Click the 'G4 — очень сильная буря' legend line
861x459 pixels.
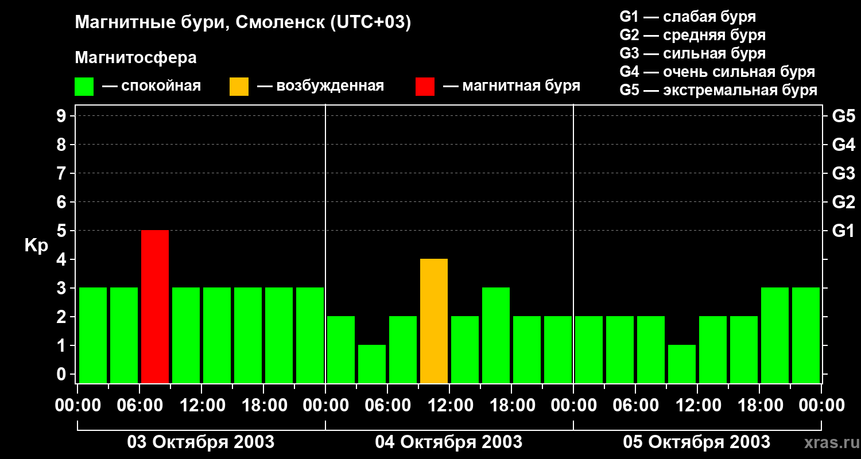click(x=717, y=72)
